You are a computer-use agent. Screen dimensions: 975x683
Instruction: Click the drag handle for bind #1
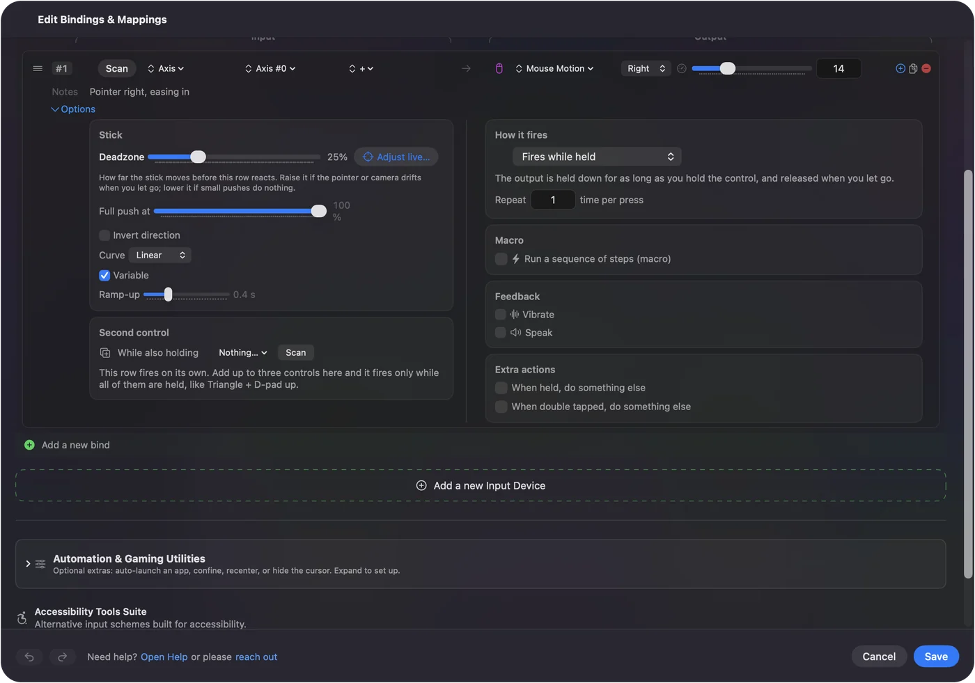pyautogui.click(x=38, y=68)
